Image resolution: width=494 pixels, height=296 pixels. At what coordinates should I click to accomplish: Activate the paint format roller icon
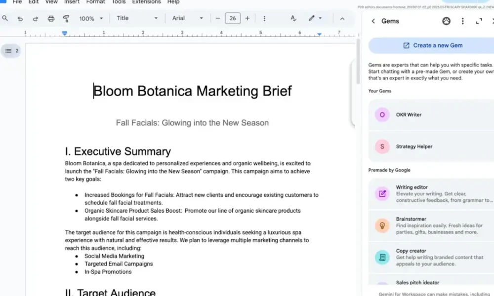tap(66, 18)
